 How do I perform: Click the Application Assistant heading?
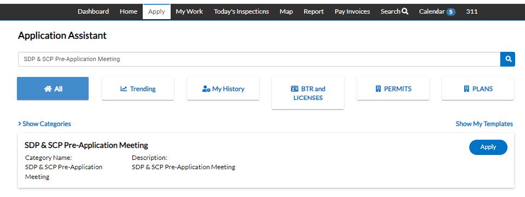(62, 35)
